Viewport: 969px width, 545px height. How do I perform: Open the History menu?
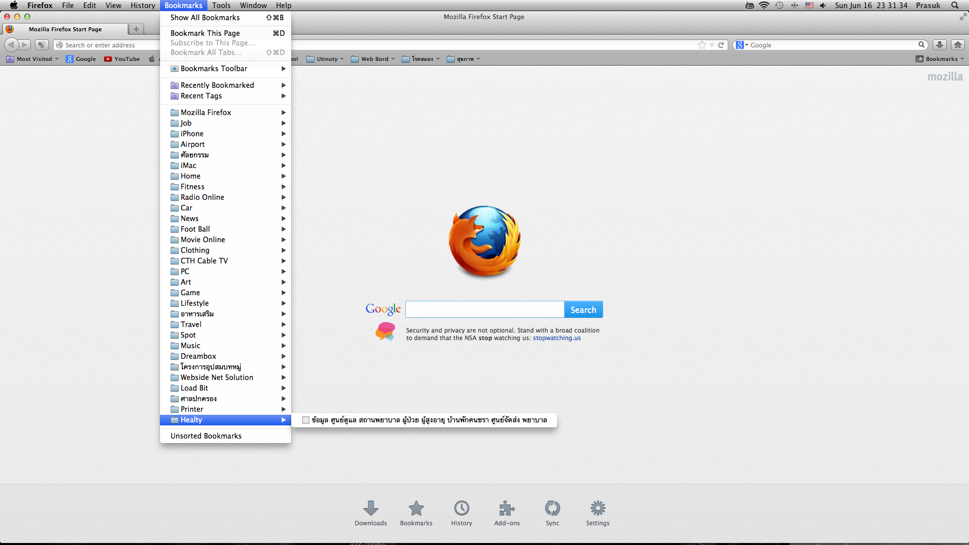143,5
